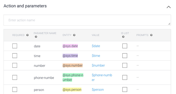The height and width of the screenshot is (94, 176).
Task: Show help tooltip beside ENTITY header
Action: pyautogui.click(x=74, y=35)
